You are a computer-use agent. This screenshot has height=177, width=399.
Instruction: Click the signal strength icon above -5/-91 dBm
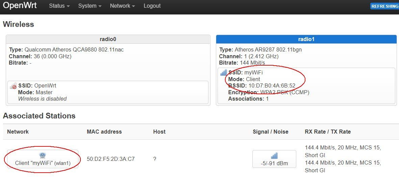(x=274, y=155)
